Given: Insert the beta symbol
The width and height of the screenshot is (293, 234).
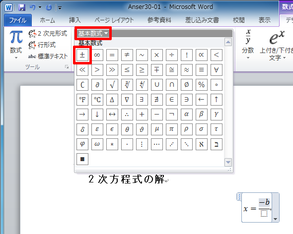Looking at the screenshot, I should [201, 115].
